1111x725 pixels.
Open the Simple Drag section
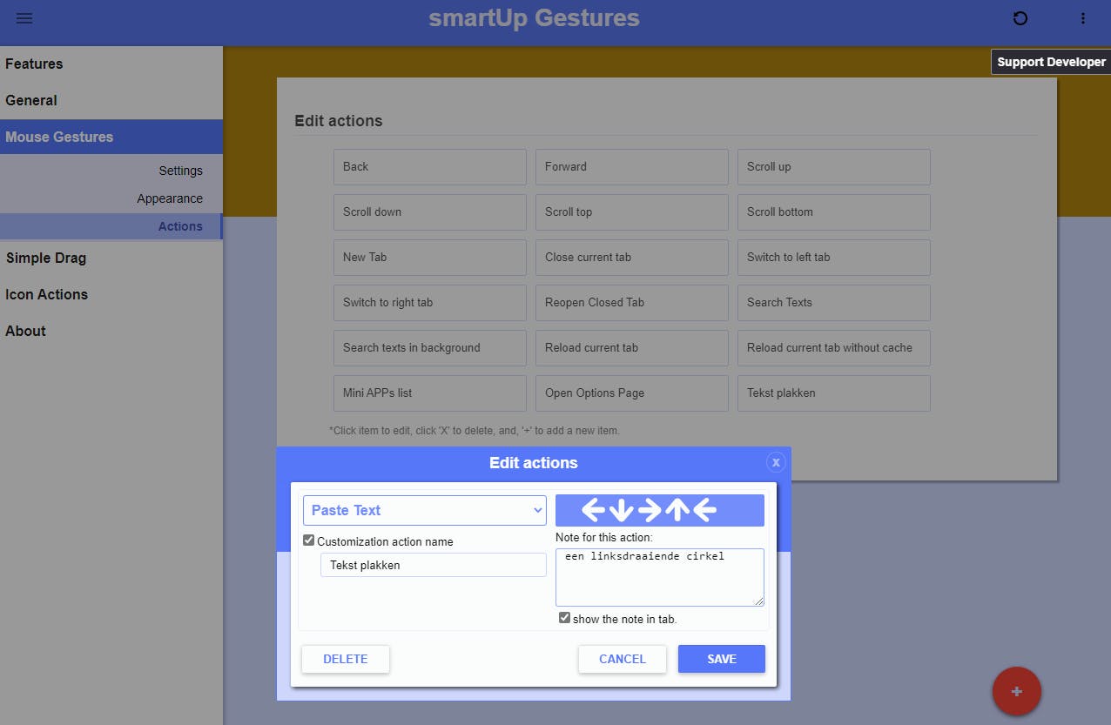pyautogui.click(x=111, y=258)
